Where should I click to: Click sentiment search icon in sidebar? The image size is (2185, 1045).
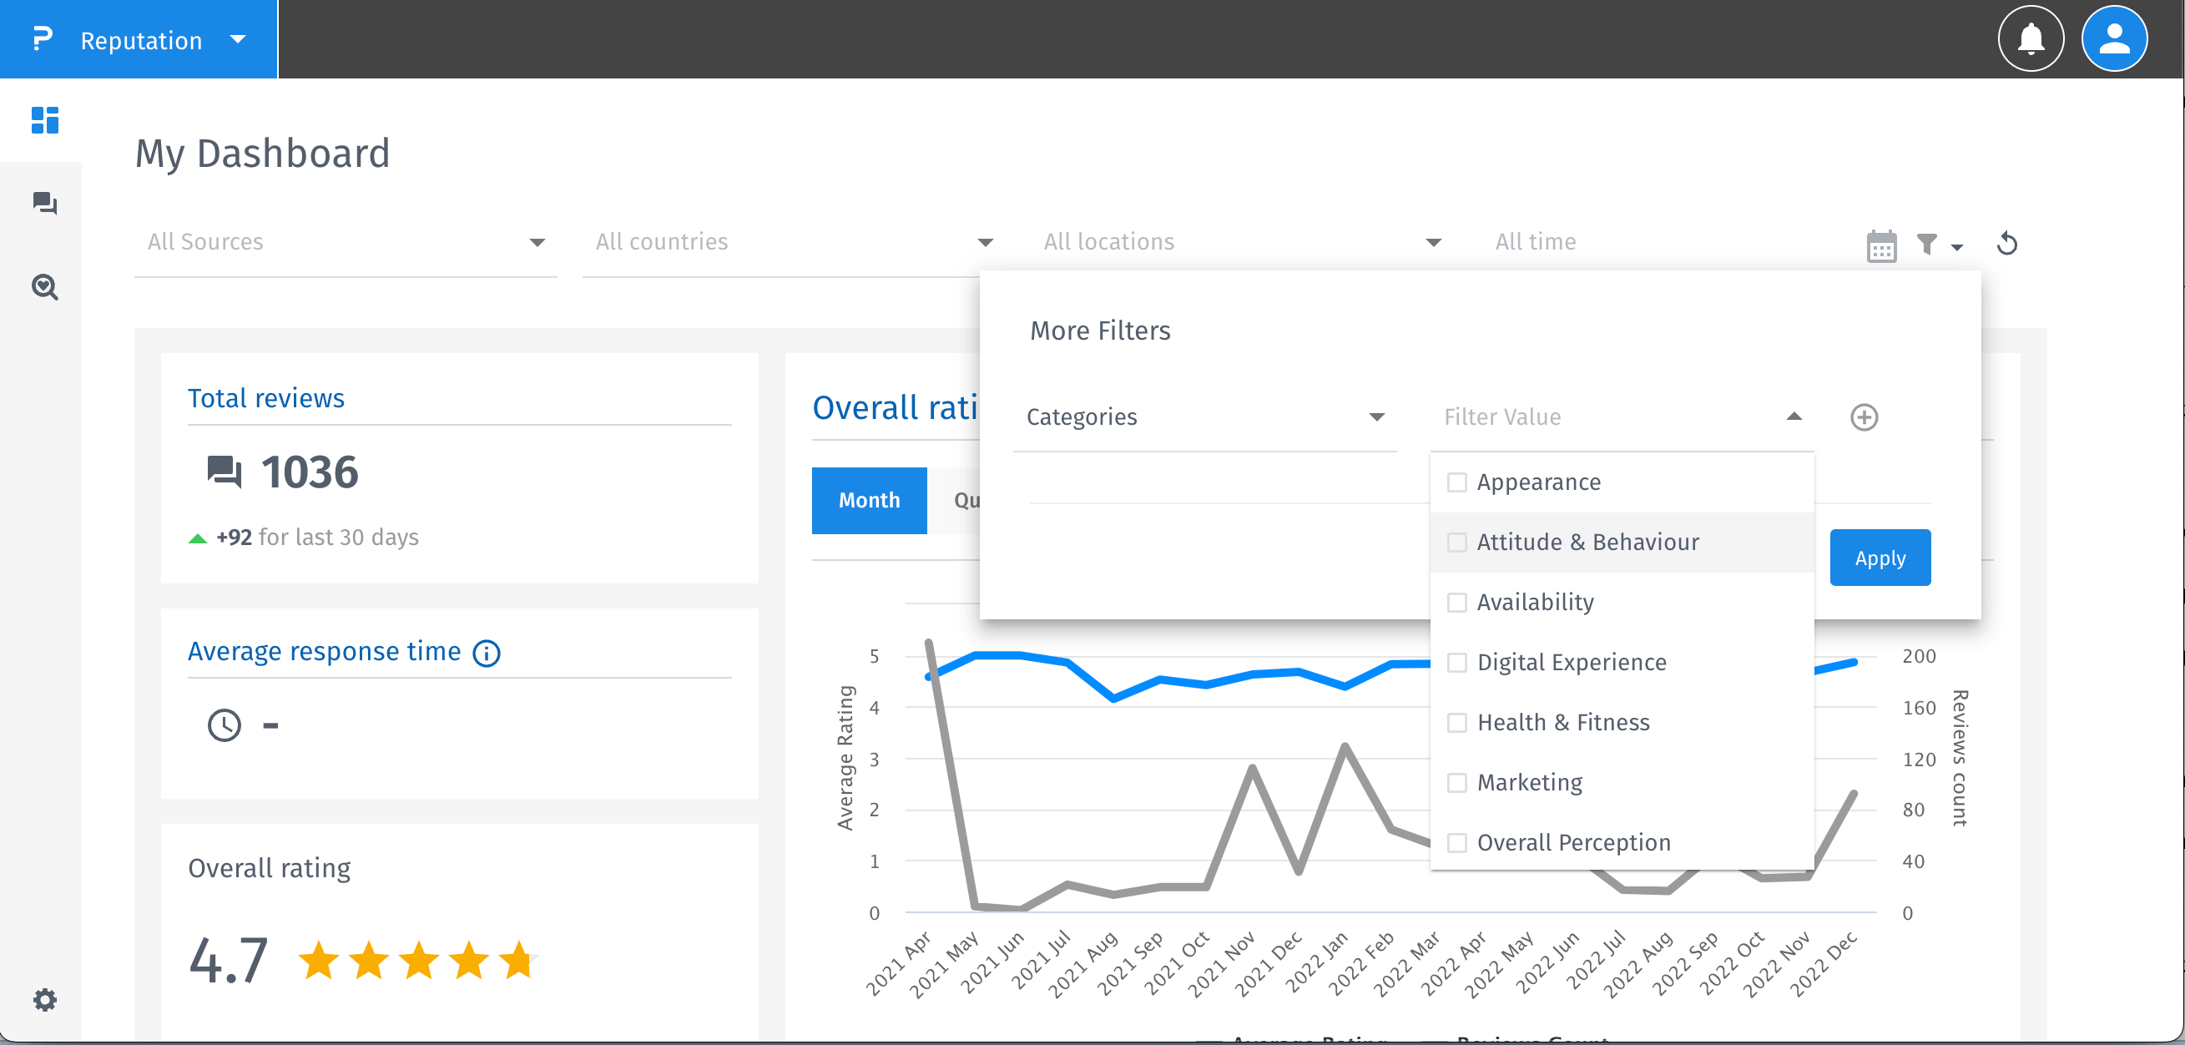click(44, 288)
